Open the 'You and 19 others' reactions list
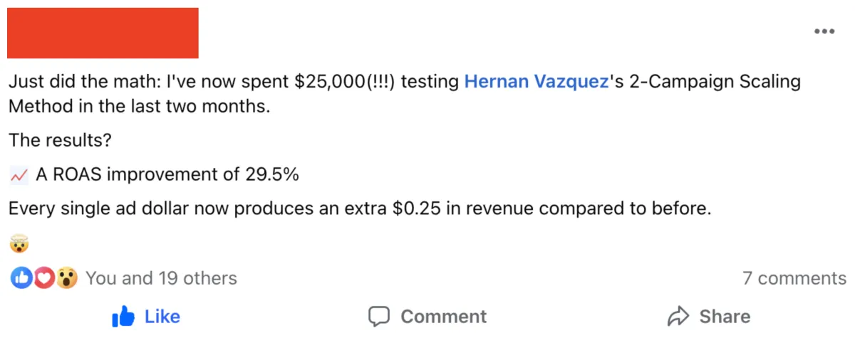Image resolution: width=855 pixels, height=338 pixels. [x=161, y=278]
